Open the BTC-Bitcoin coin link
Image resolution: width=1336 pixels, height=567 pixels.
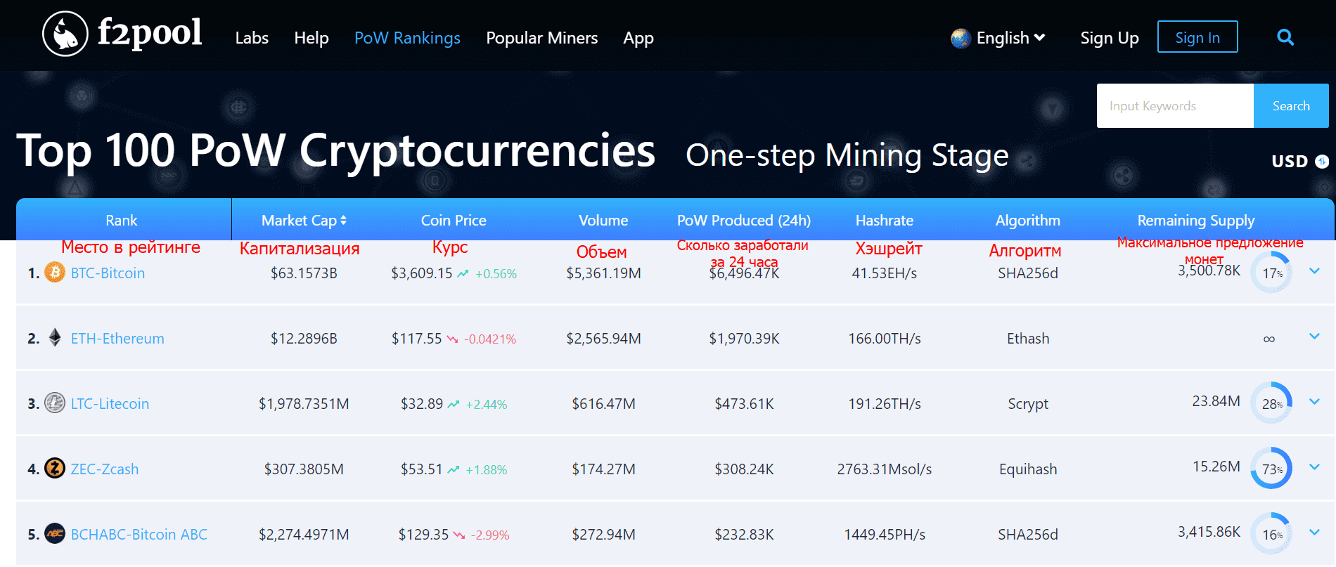click(108, 273)
